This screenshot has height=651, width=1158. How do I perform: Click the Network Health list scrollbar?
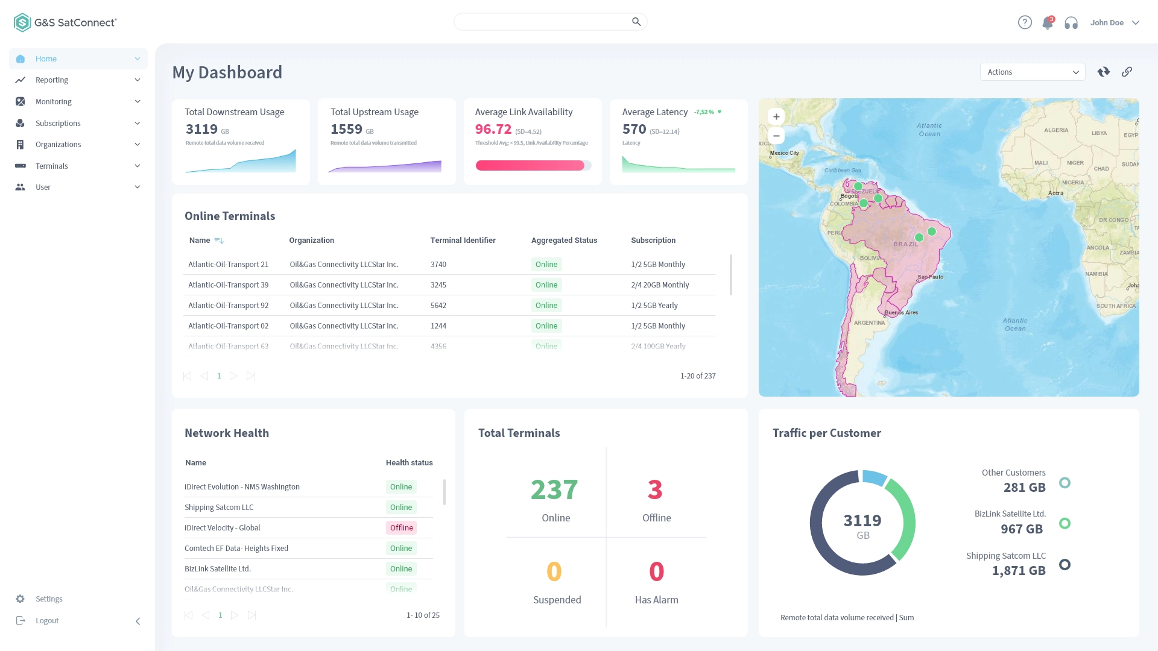coord(445,492)
